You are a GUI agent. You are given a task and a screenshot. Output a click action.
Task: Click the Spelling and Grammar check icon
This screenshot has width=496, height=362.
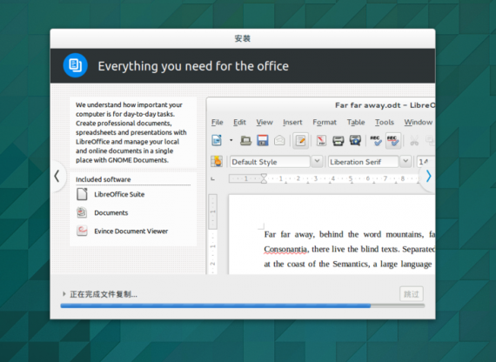375,140
